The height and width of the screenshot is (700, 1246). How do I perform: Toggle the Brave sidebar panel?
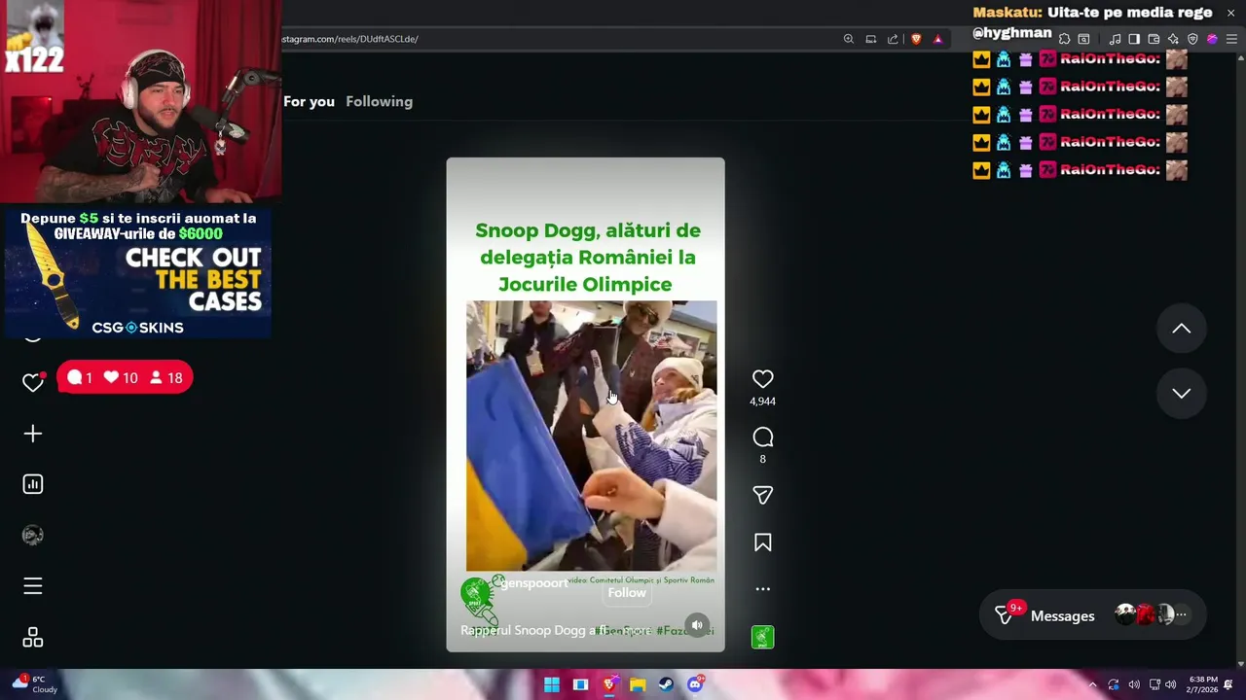(1134, 39)
